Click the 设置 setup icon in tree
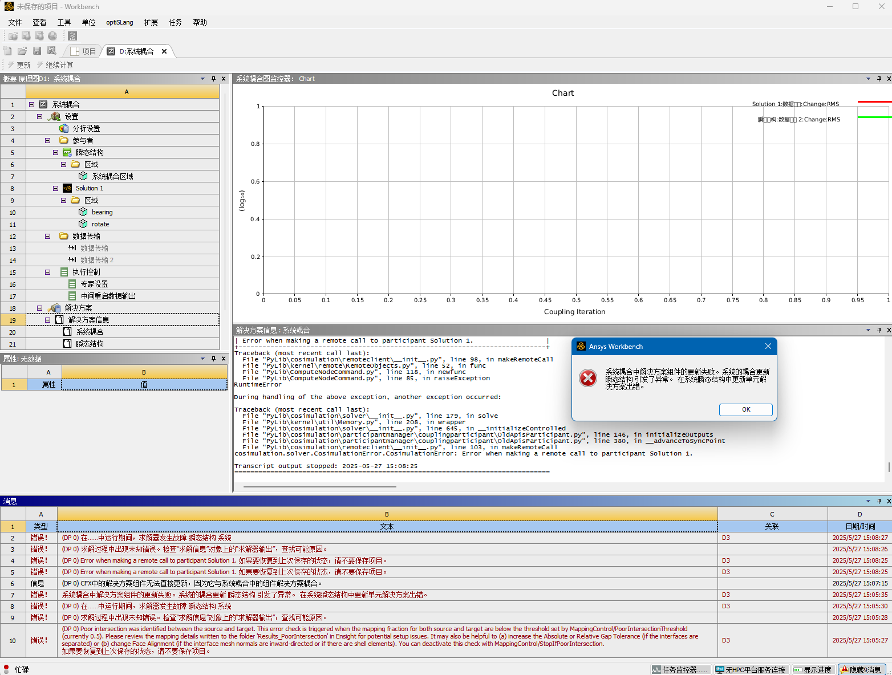This screenshot has height=675, width=892. pyautogui.click(x=54, y=116)
